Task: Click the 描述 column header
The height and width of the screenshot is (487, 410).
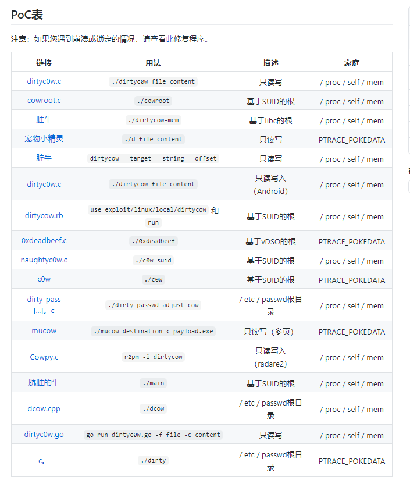Action: click(270, 63)
